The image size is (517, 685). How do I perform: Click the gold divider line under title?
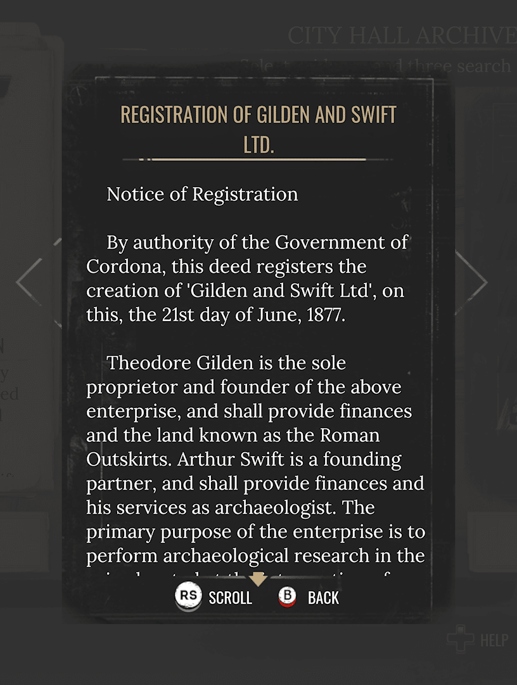pyautogui.click(x=257, y=160)
